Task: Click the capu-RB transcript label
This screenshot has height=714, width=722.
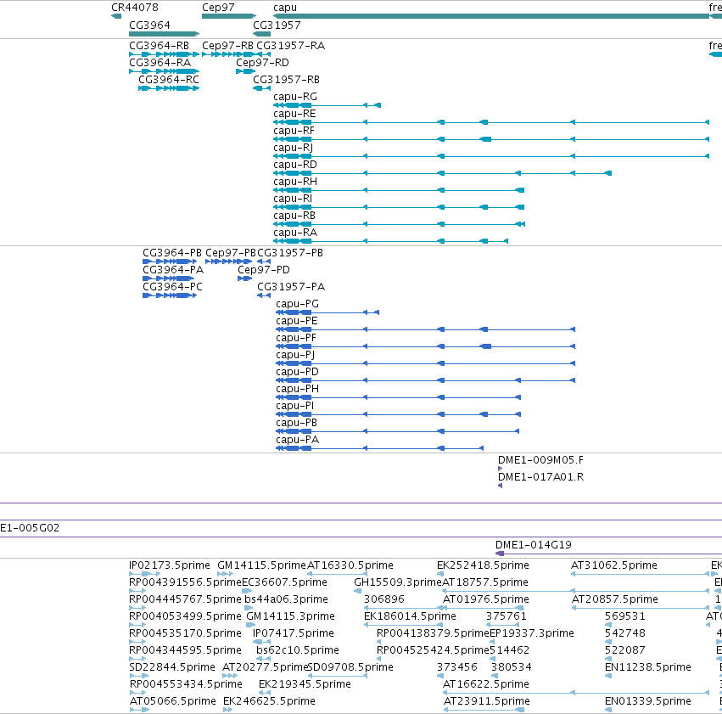Action: (294, 216)
